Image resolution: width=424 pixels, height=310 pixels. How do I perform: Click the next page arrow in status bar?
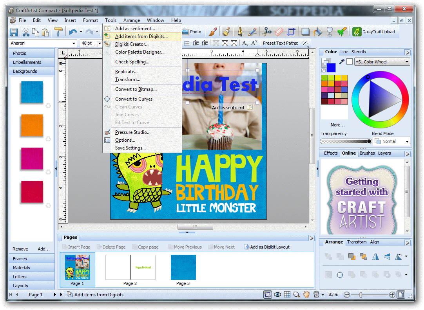click(x=55, y=295)
